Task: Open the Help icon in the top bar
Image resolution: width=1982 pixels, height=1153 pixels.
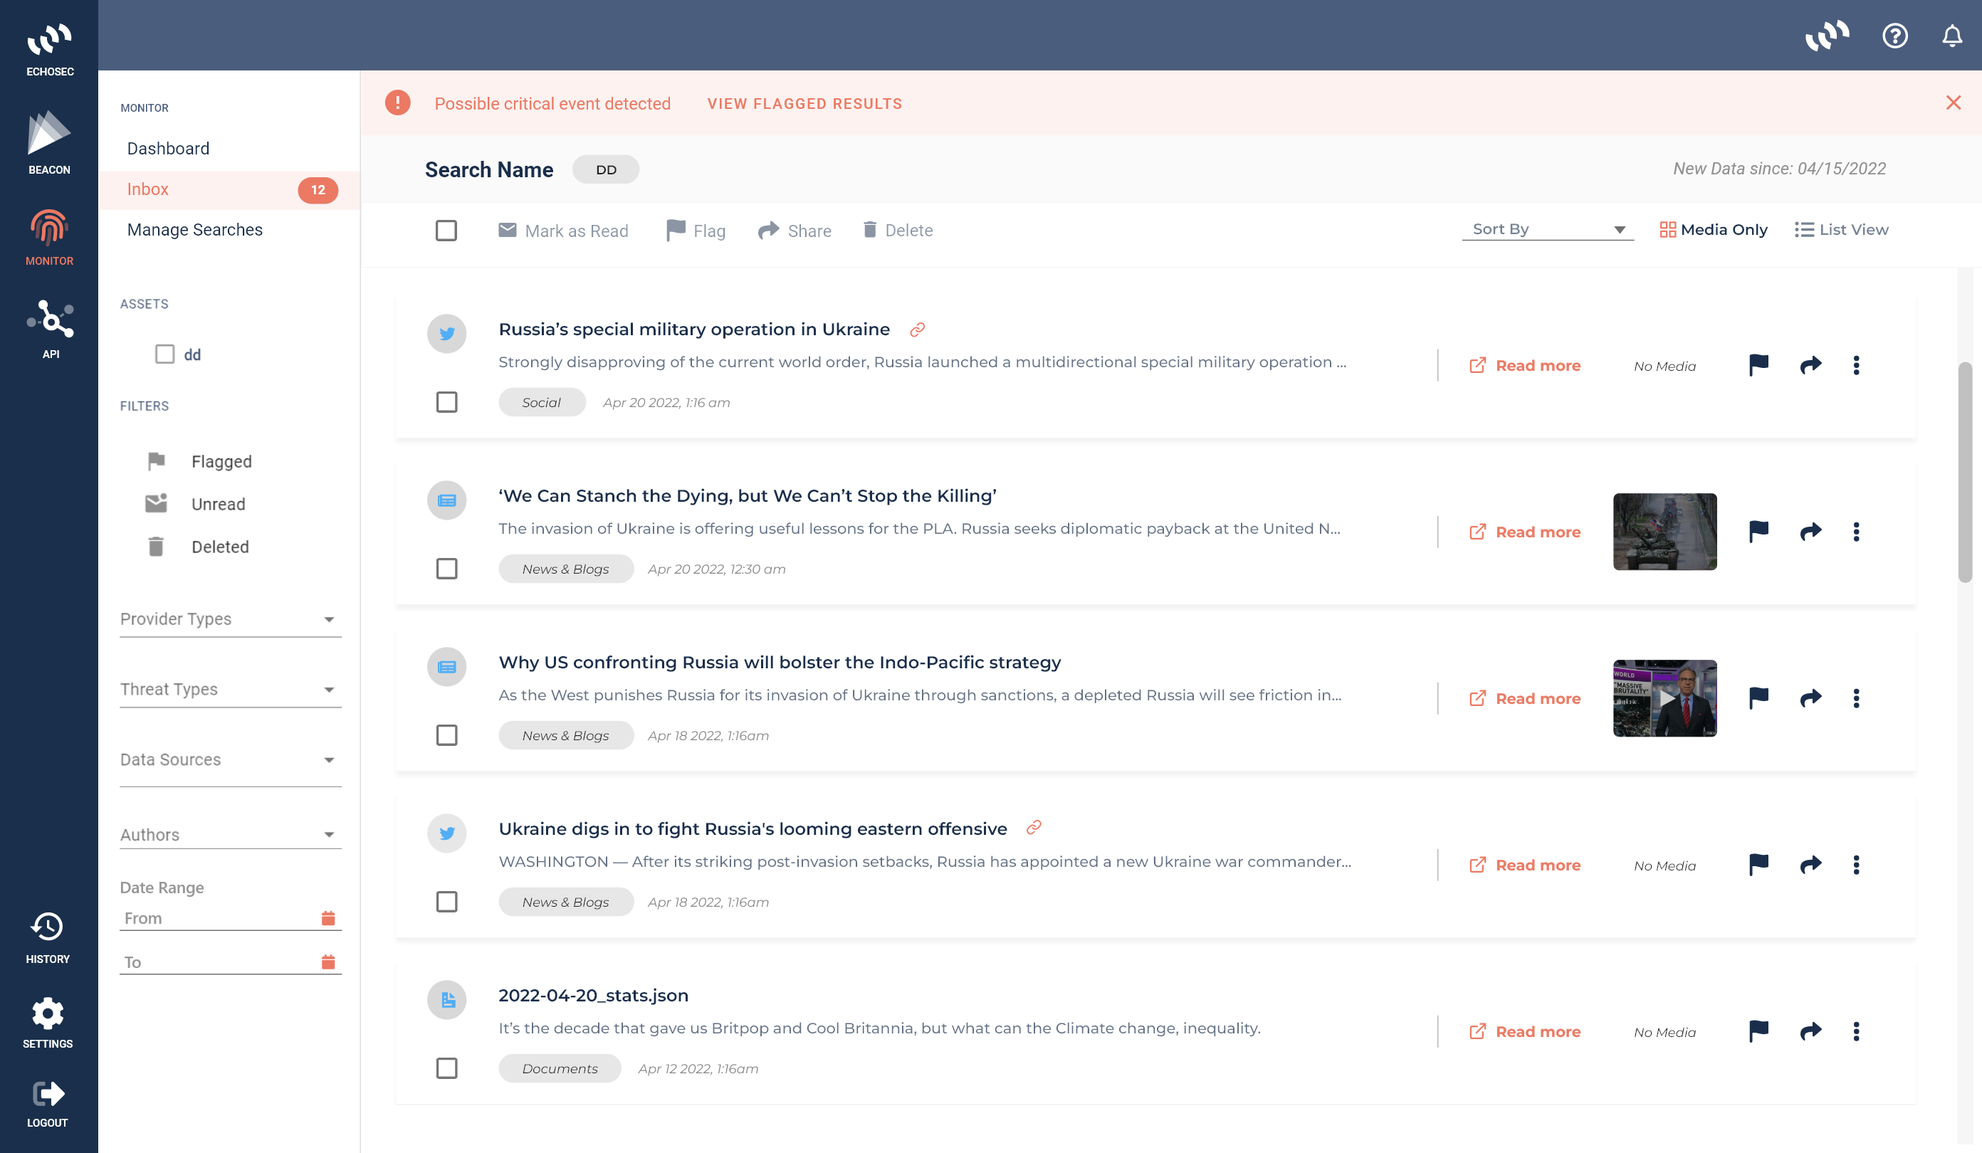Action: tap(1895, 36)
